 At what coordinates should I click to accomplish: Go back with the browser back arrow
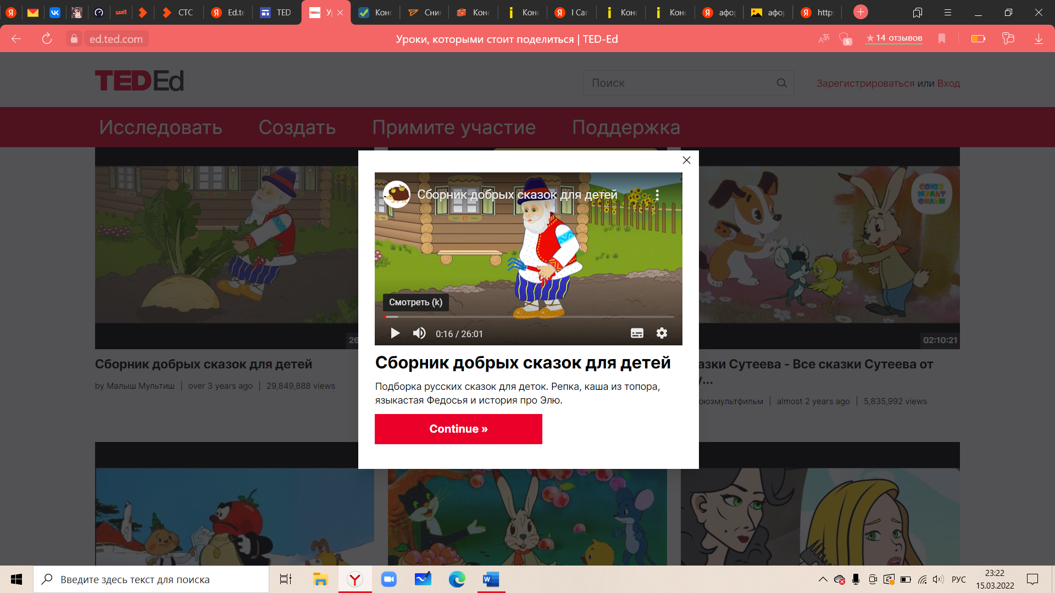pos(16,38)
